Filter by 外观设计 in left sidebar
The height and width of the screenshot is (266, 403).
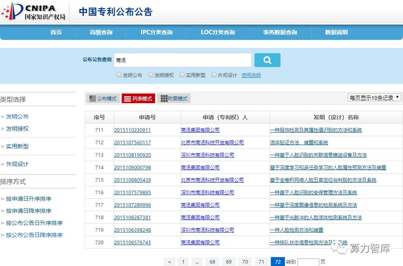tap(17, 164)
